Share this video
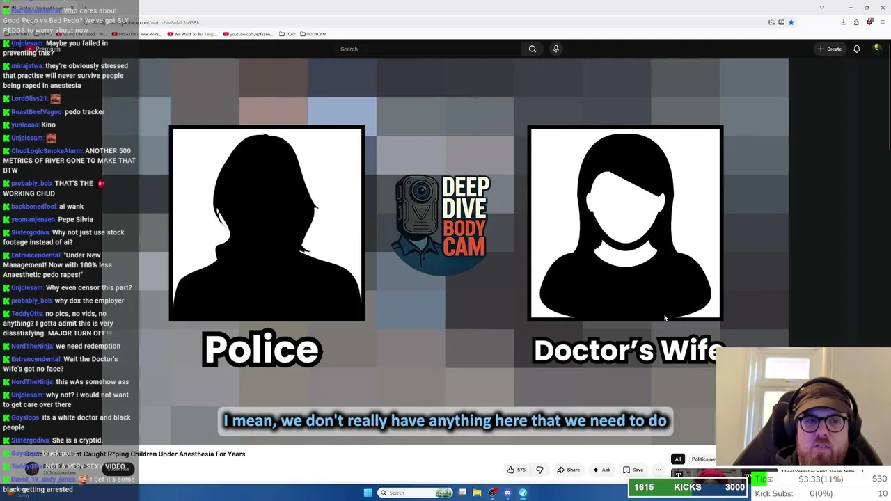The height and width of the screenshot is (501, 891). tap(569, 470)
